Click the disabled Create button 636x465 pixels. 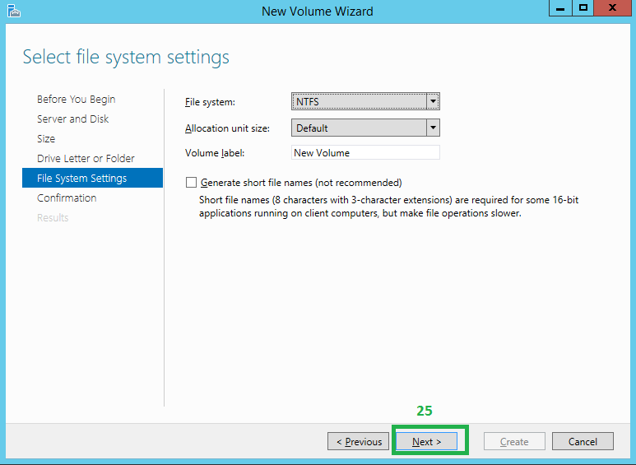tap(514, 442)
